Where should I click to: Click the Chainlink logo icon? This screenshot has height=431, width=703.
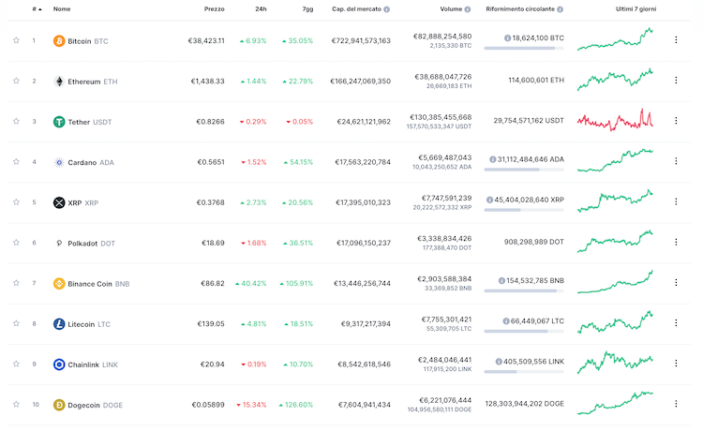click(59, 364)
